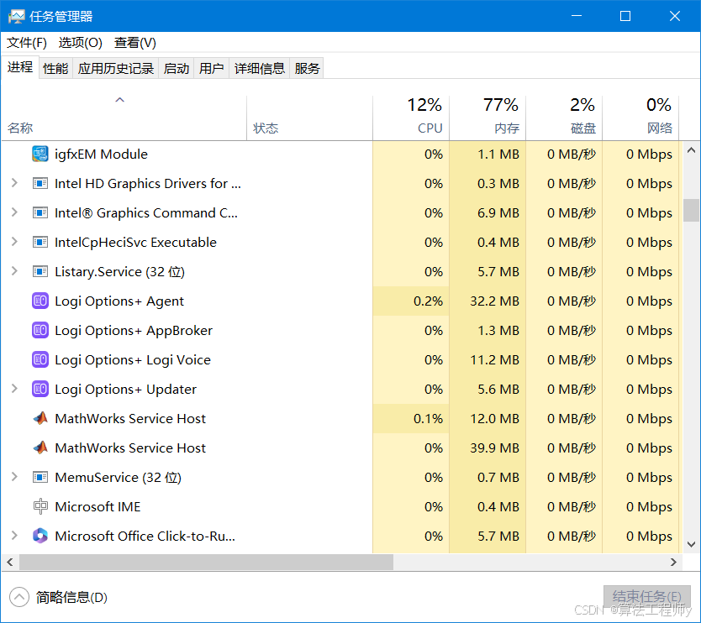
Task: Click the igfxEM Module process icon
Action: [x=40, y=154]
